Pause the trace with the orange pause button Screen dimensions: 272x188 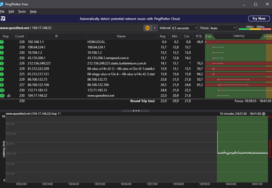147,28
